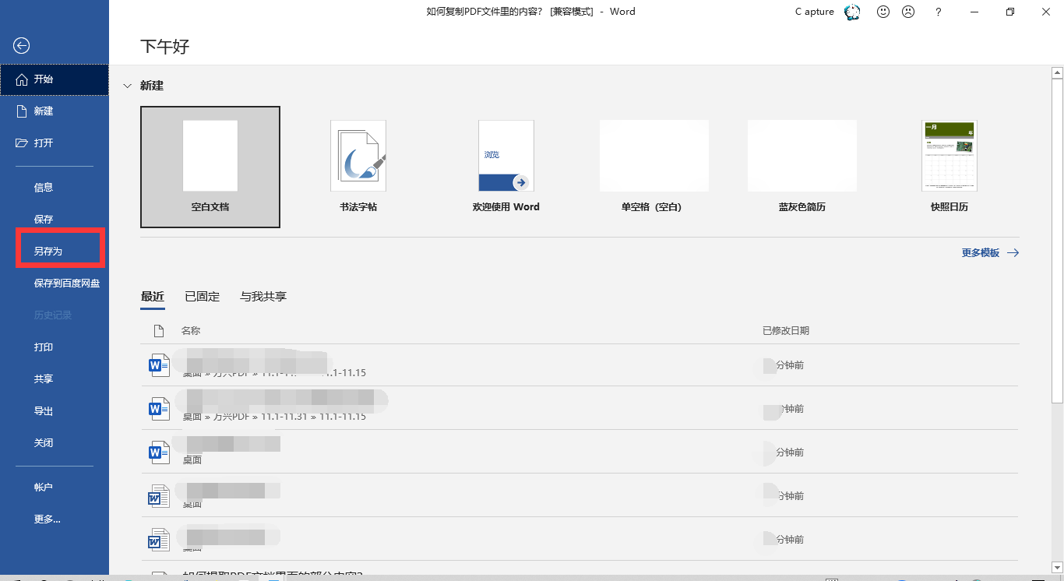Open the fifth recent document icon
This screenshot has height=581, width=1064.
159,540
